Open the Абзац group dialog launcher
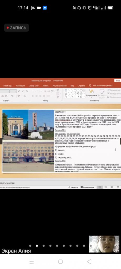Viewport: 121px width, 269px height. point(61,101)
